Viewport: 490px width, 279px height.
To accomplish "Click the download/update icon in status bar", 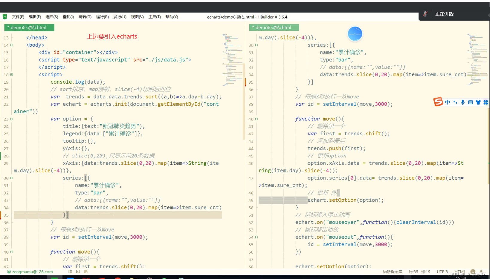I will (x=473, y=272).
